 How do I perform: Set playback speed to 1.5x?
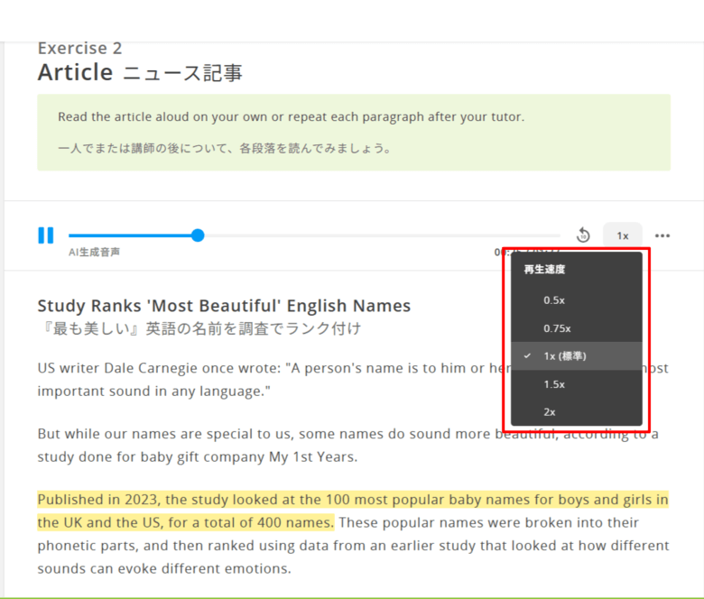pos(554,384)
